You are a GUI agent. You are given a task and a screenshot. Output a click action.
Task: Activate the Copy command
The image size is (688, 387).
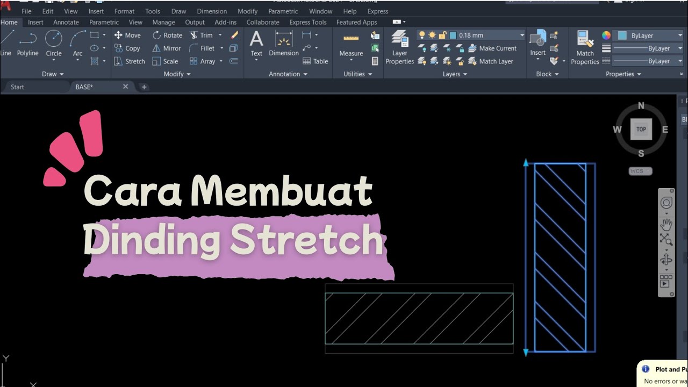(127, 48)
